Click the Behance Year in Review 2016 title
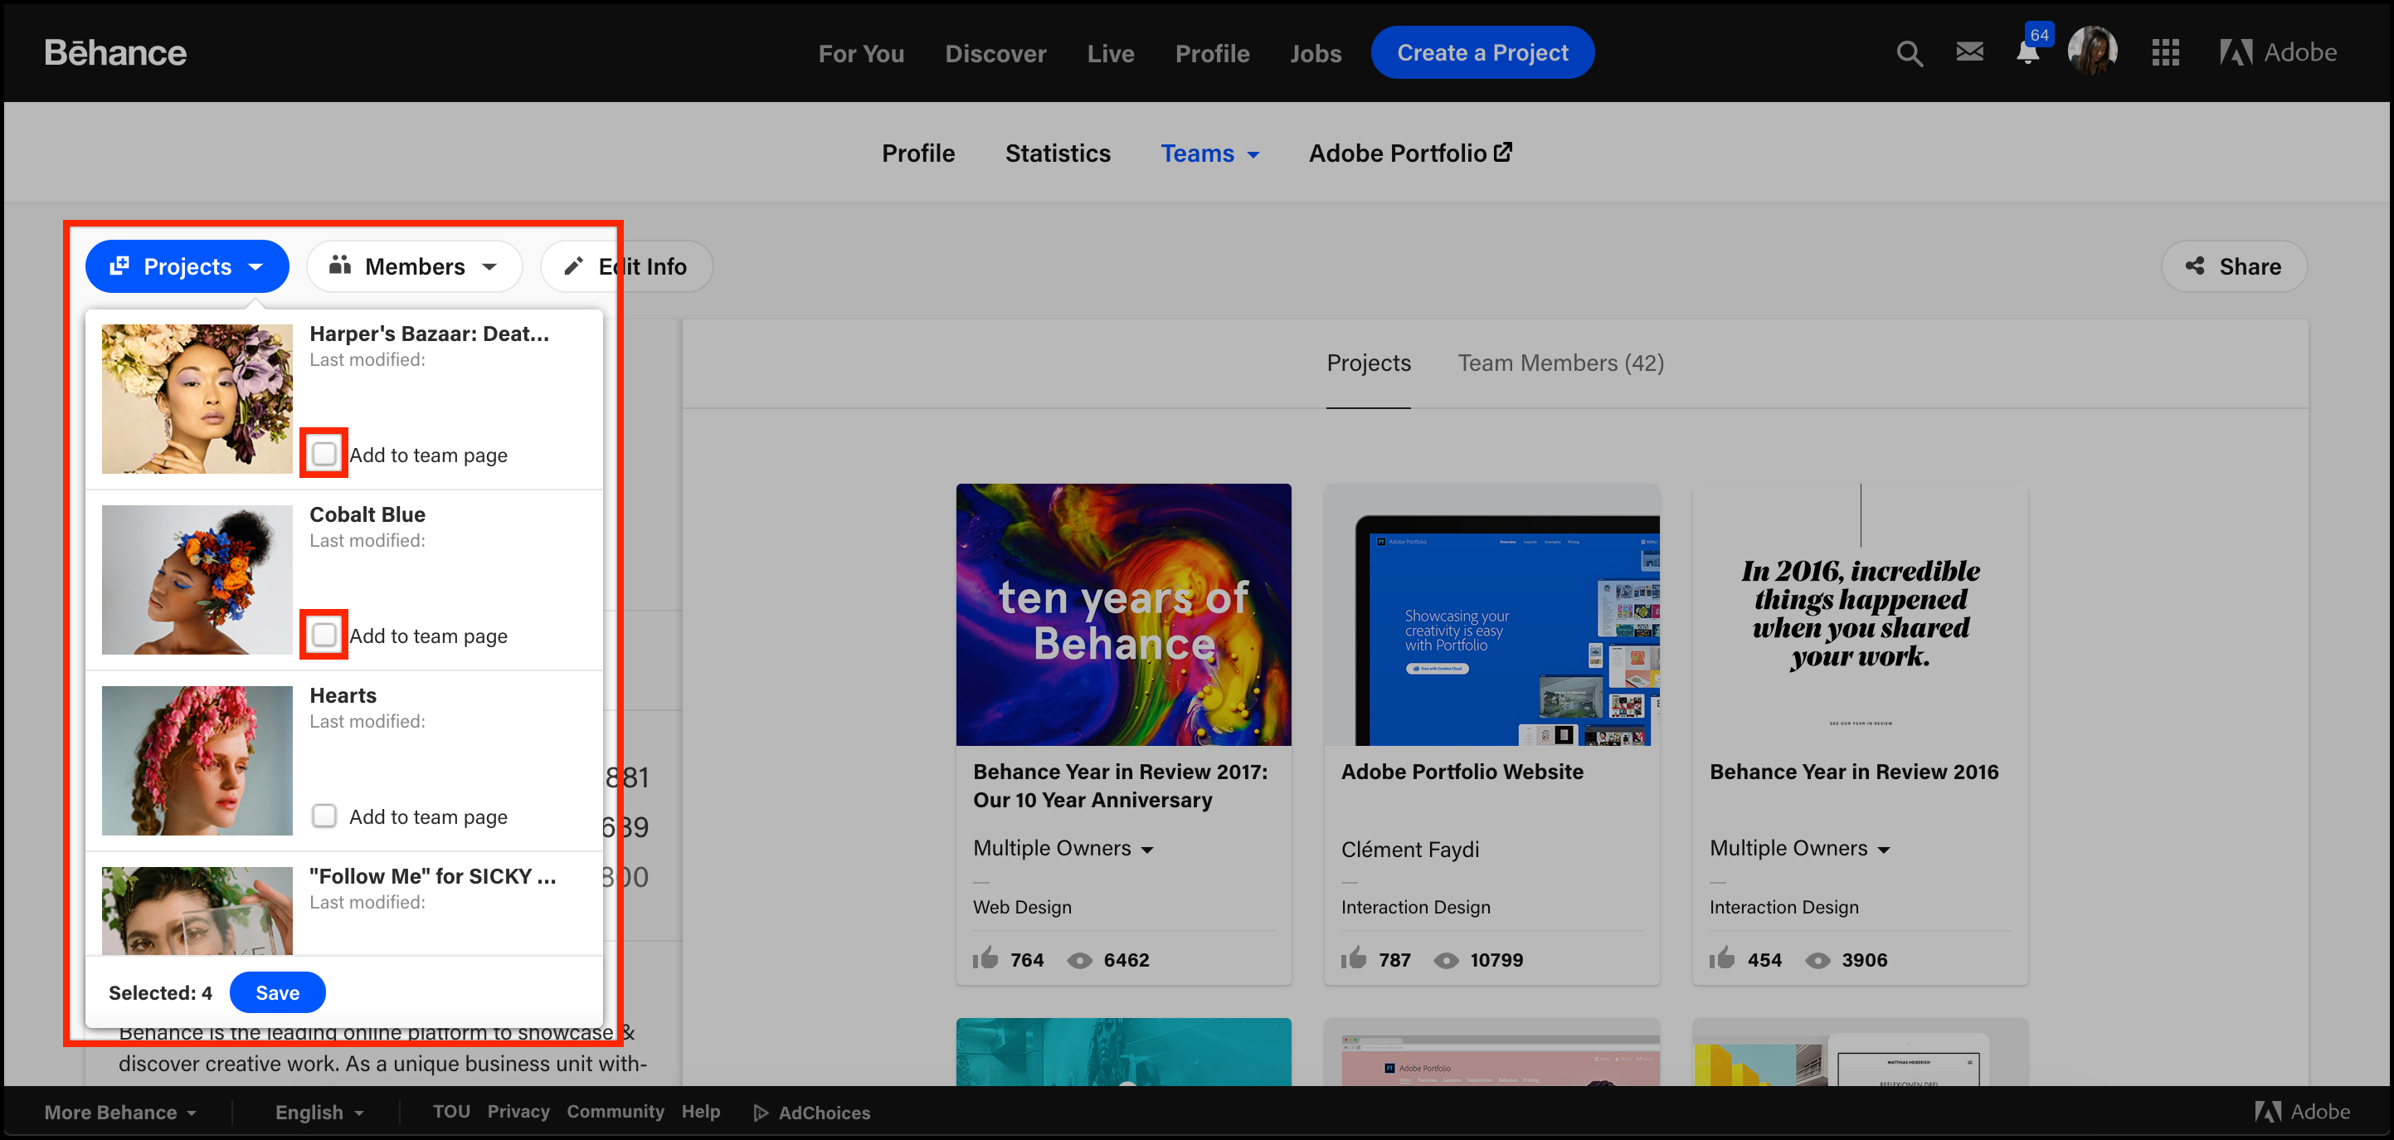The height and width of the screenshot is (1140, 2394). (x=1853, y=772)
